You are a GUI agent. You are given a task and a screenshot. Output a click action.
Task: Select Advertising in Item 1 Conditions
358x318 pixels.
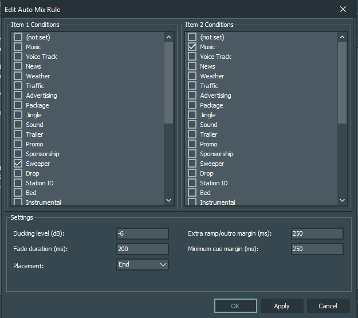[18, 96]
